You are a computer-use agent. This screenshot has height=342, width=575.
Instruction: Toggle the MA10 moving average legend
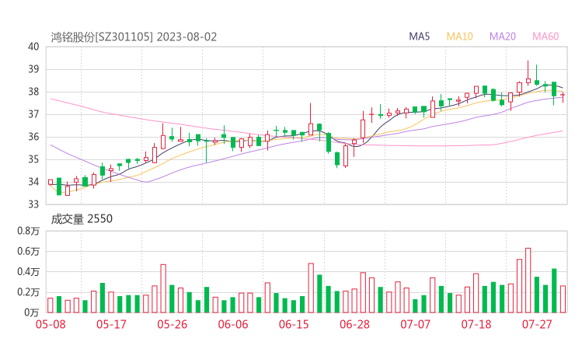point(459,37)
